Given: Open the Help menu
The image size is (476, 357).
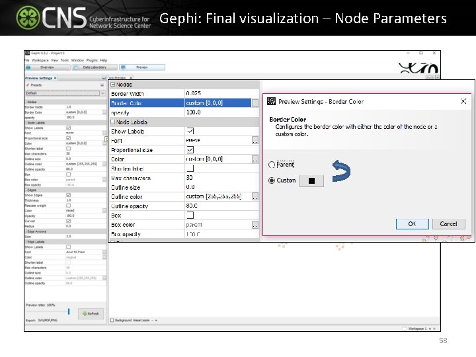Looking at the screenshot, I should click(104, 60).
